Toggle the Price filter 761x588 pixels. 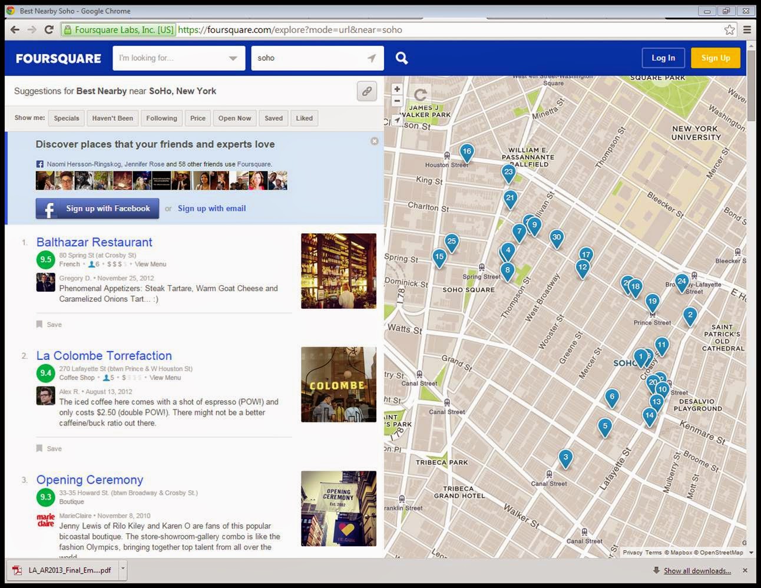point(198,118)
